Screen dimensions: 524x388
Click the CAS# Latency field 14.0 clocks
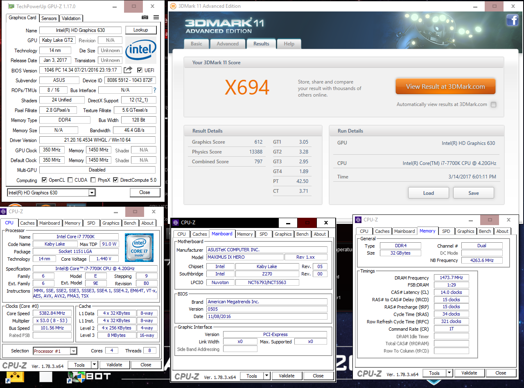click(452, 292)
